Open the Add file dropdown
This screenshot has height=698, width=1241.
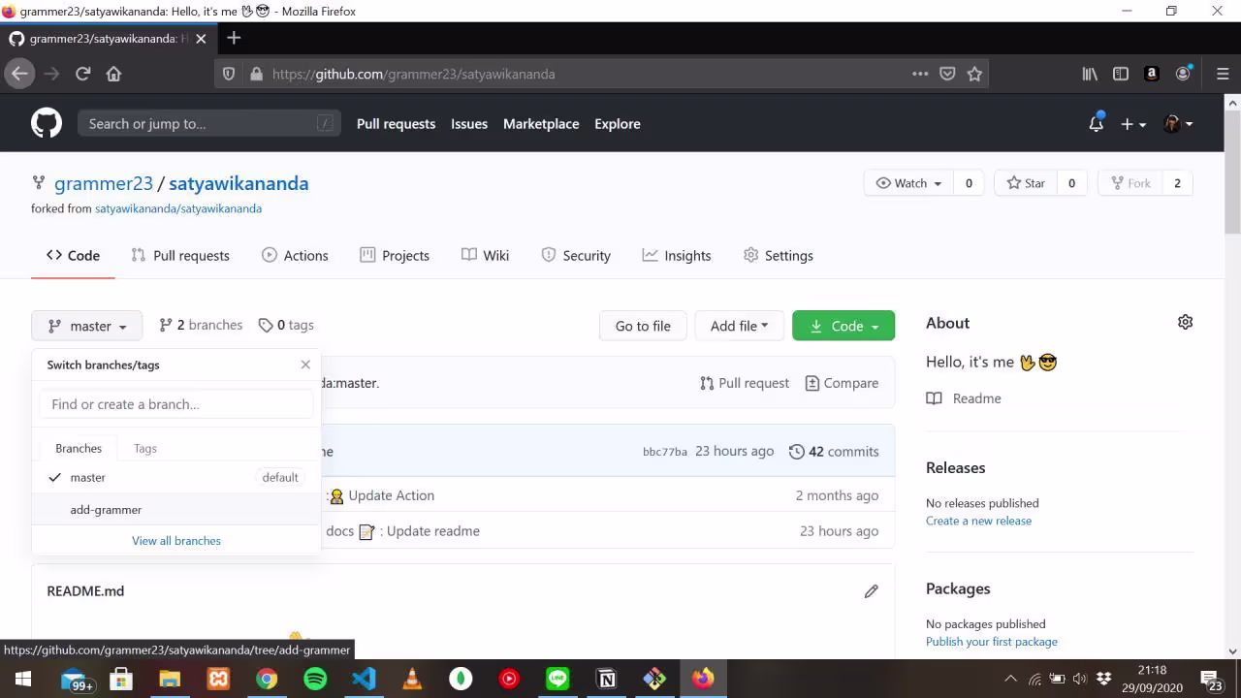(739, 326)
